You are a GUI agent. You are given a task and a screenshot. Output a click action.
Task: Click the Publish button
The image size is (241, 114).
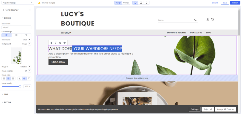pyautogui.click(x=235, y=3)
